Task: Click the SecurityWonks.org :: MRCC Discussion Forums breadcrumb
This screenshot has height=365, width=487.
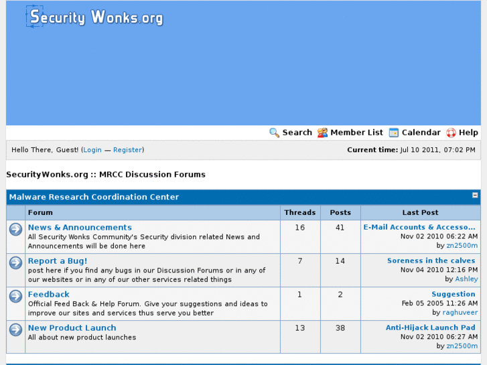Action: 106,175
